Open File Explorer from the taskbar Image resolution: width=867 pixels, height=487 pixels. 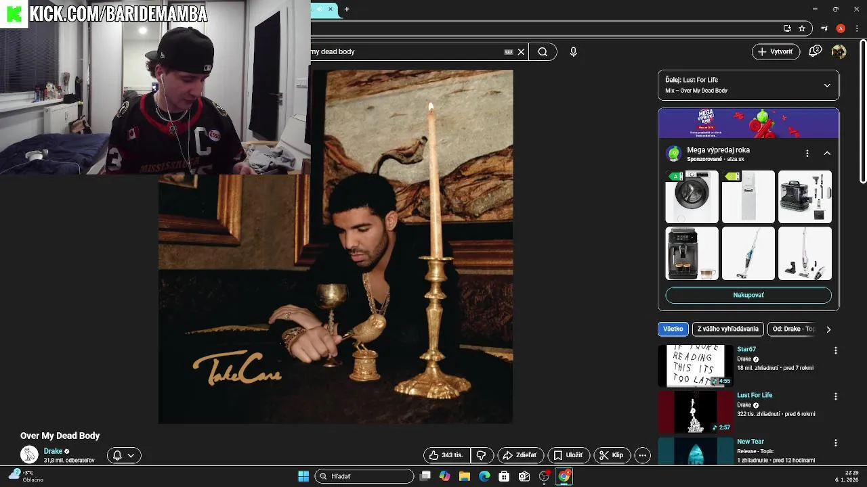(464, 476)
